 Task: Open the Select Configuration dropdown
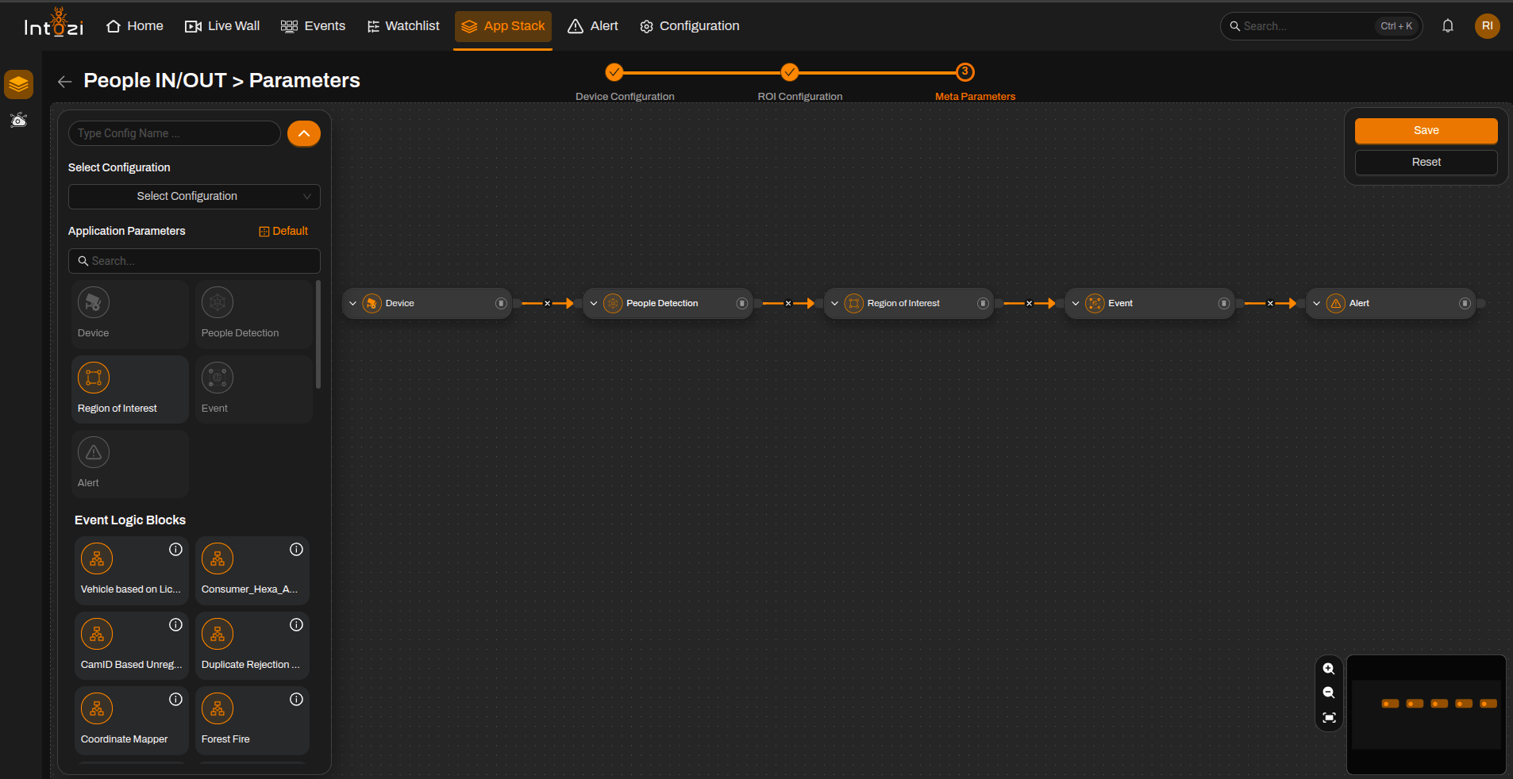(x=194, y=197)
